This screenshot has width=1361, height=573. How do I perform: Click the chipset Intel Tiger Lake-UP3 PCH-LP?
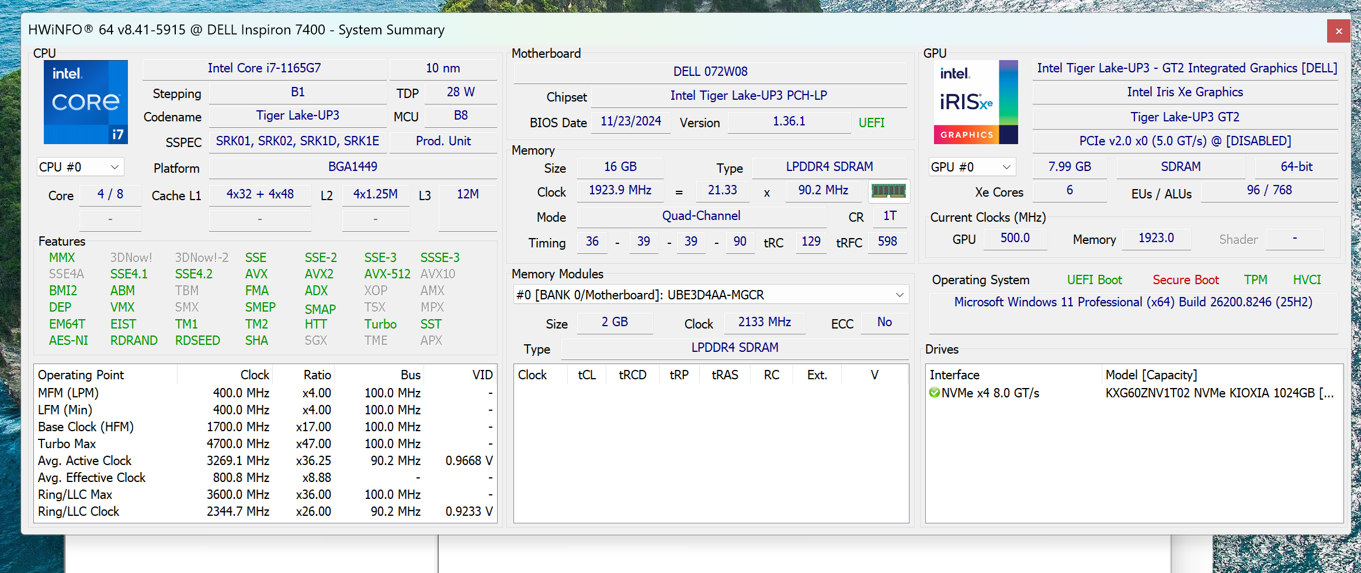pos(749,96)
